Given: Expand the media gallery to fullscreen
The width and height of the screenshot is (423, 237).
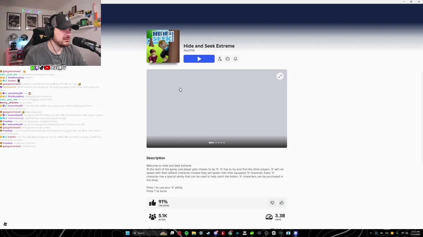Looking at the screenshot, I should click(x=280, y=76).
